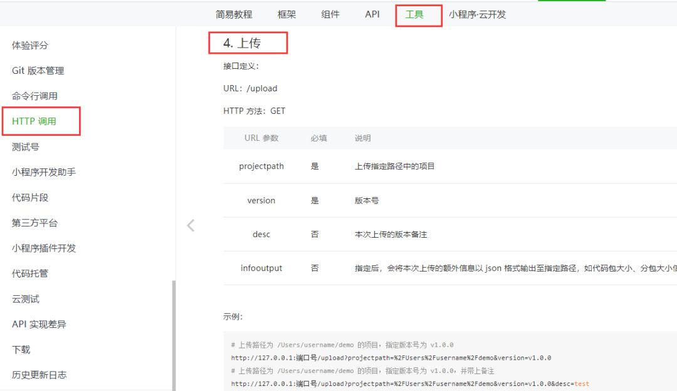The width and height of the screenshot is (677, 391).
Task: Click the projectpath parameter cell
Action: pyautogui.click(x=261, y=166)
